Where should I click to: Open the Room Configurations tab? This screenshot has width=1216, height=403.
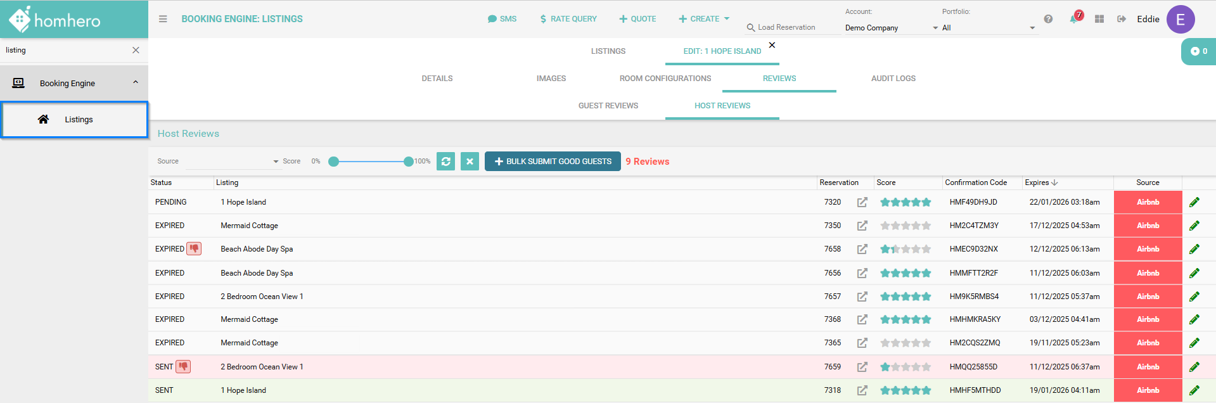click(x=665, y=79)
